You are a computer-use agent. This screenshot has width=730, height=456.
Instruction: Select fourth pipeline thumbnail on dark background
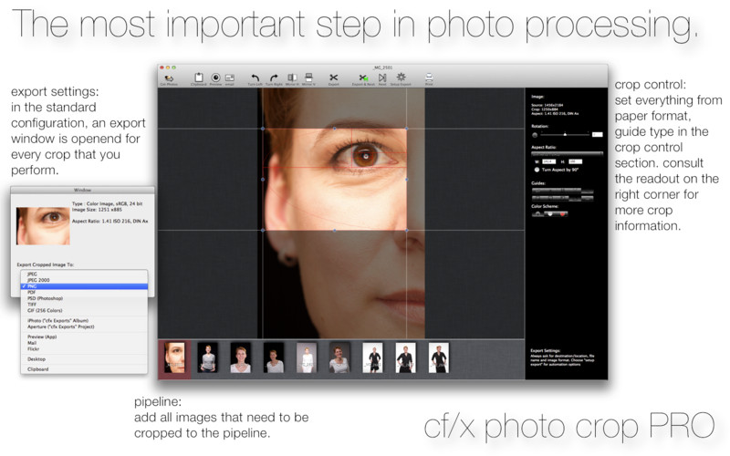click(x=274, y=358)
